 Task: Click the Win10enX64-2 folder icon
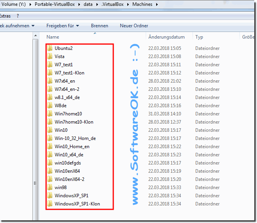[x=50, y=179]
